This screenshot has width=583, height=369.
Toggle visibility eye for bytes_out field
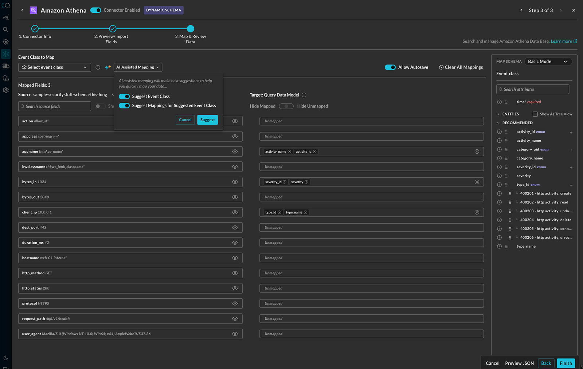coord(235,197)
